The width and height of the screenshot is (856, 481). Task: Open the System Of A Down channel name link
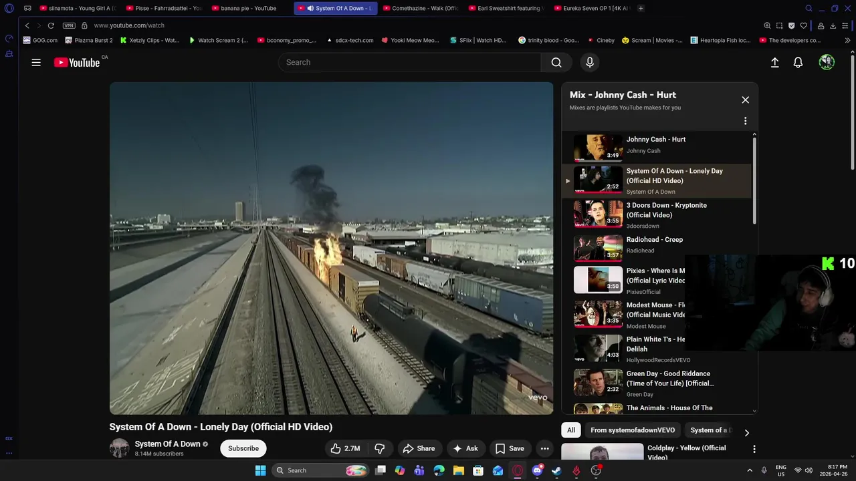pos(167,444)
